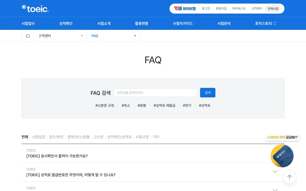Switch to the 고사장 category tab
Viewport: 306px width, 191px height.
98,137
